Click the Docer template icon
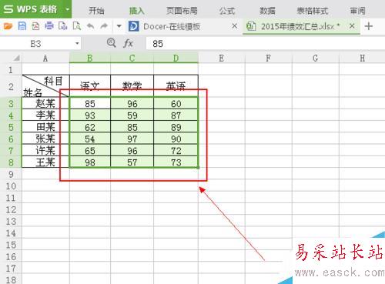Screen dimensions: 385x284 click(x=134, y=26)
